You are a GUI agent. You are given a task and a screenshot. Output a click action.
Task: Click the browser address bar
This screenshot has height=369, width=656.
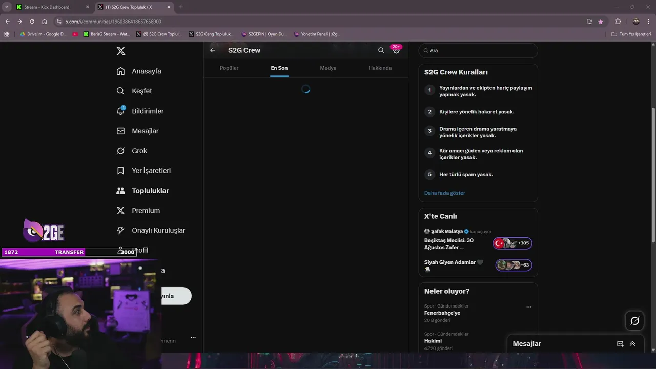tap(323, 22)
